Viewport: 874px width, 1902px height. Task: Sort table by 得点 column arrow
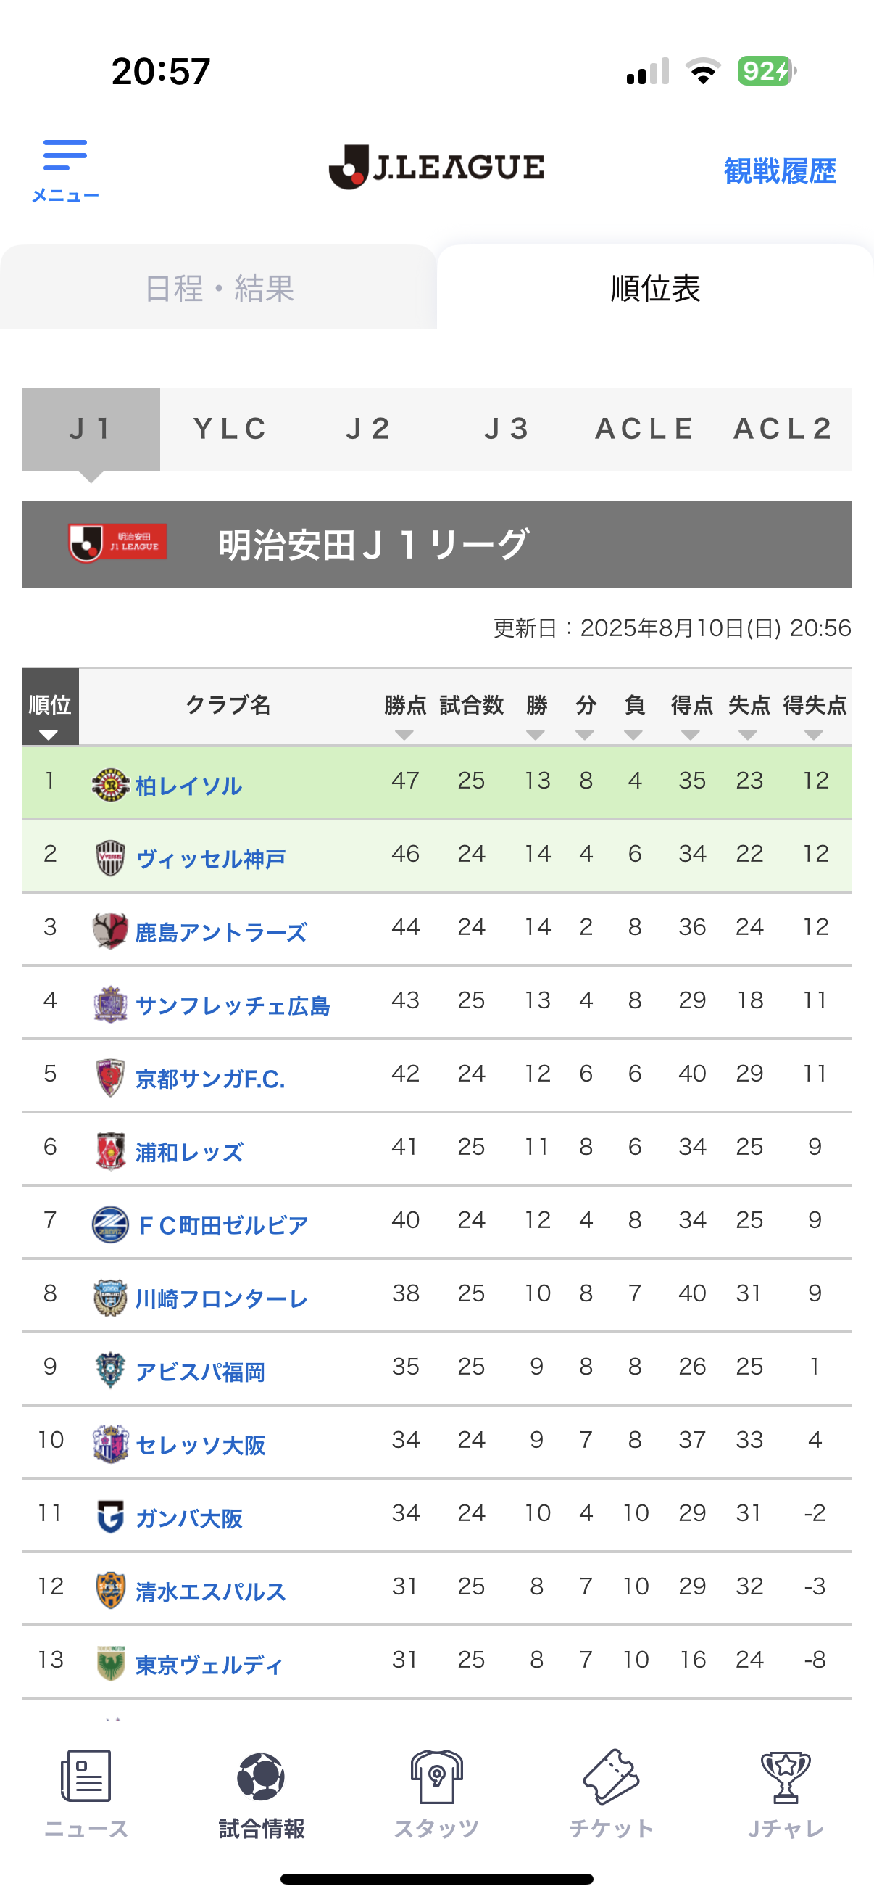691,736
